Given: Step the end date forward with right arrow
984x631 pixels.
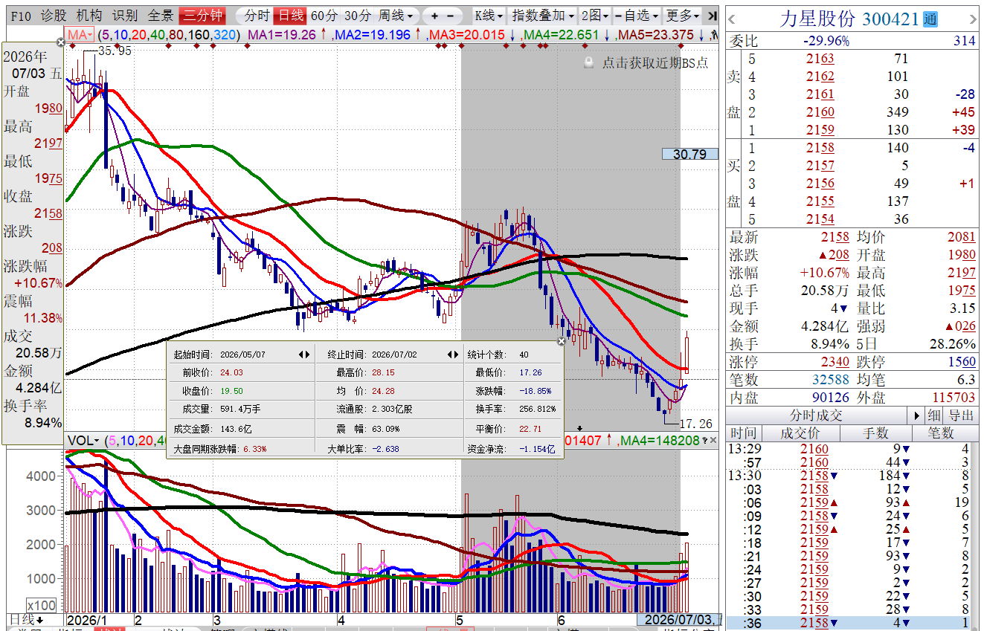Looking at the screenshot, I should click(458, 355).
